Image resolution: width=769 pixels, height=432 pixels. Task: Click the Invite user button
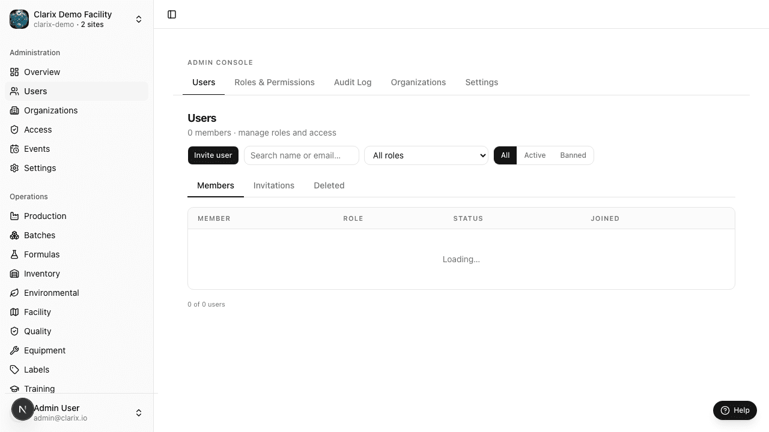pyautogui.click(x=213, y=155)
